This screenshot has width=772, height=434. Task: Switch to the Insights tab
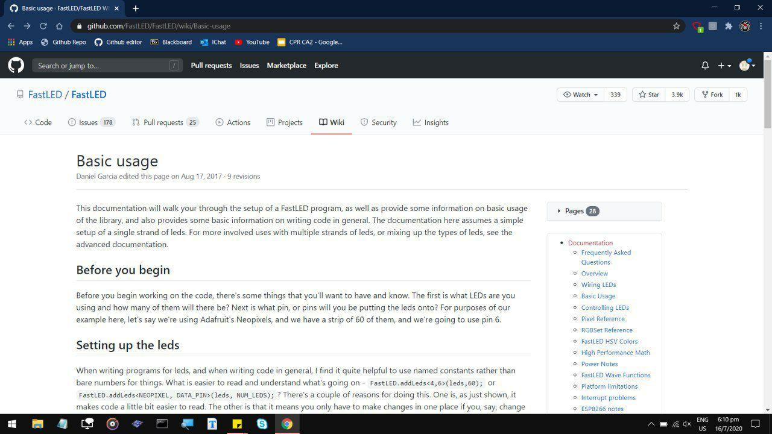pos(431,122)
